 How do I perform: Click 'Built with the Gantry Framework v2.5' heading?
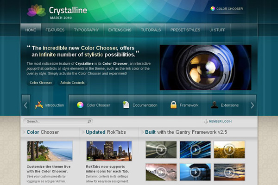click(186, 132)
